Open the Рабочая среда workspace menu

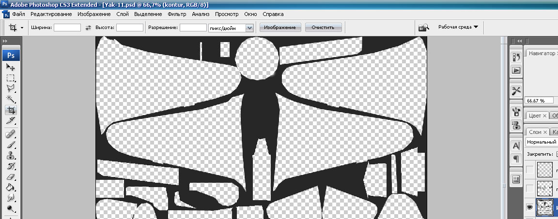pos(458,27)
